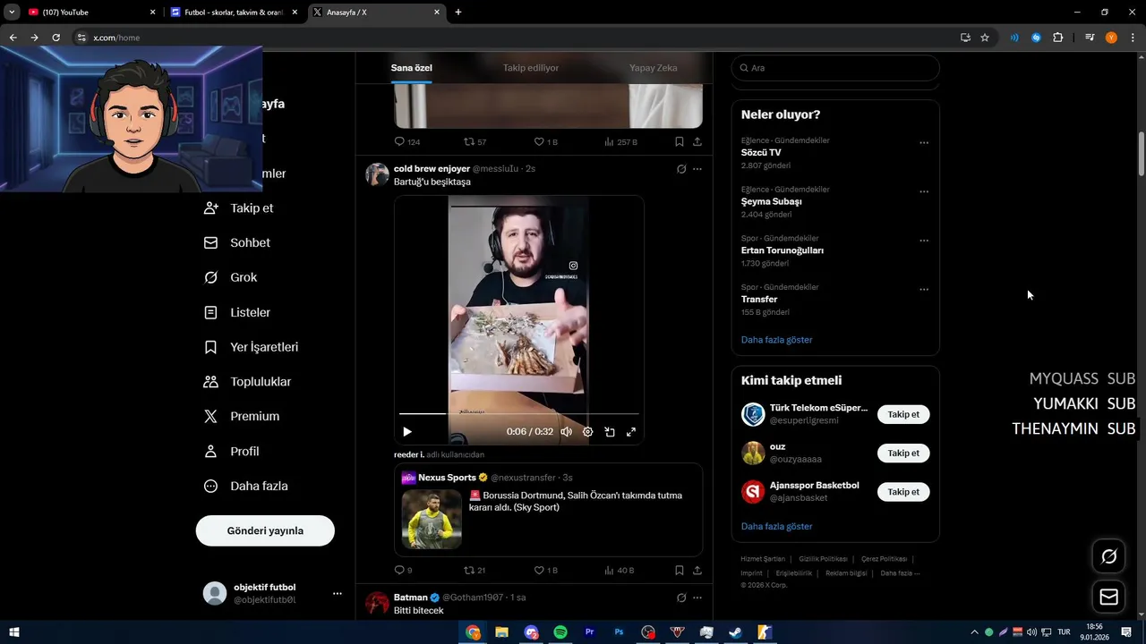Screen dimensions: 1146x644
Task: Bookmark the post with 40 B views
Action: tap(680, 571)
